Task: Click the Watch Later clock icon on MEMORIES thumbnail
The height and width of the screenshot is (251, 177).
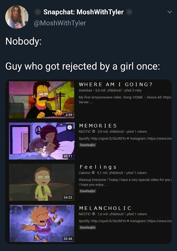Action: pyautogui.click(x=70, y=127)
